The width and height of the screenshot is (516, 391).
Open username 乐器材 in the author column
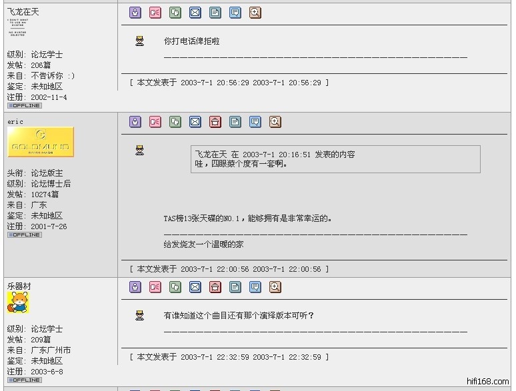point(19,286)
